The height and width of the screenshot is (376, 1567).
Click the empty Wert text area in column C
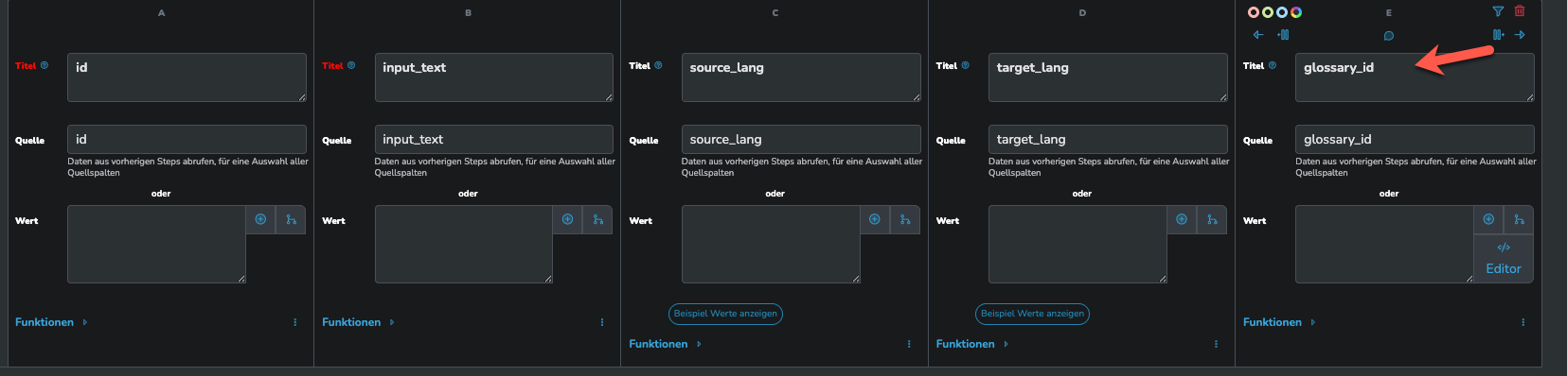tap(771, 245)
